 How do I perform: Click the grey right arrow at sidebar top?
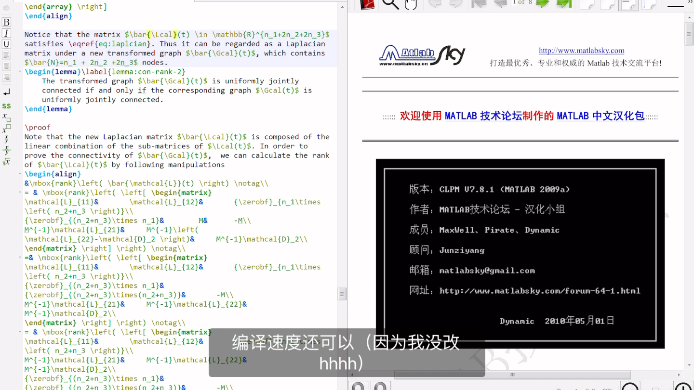tap(6, 8)
